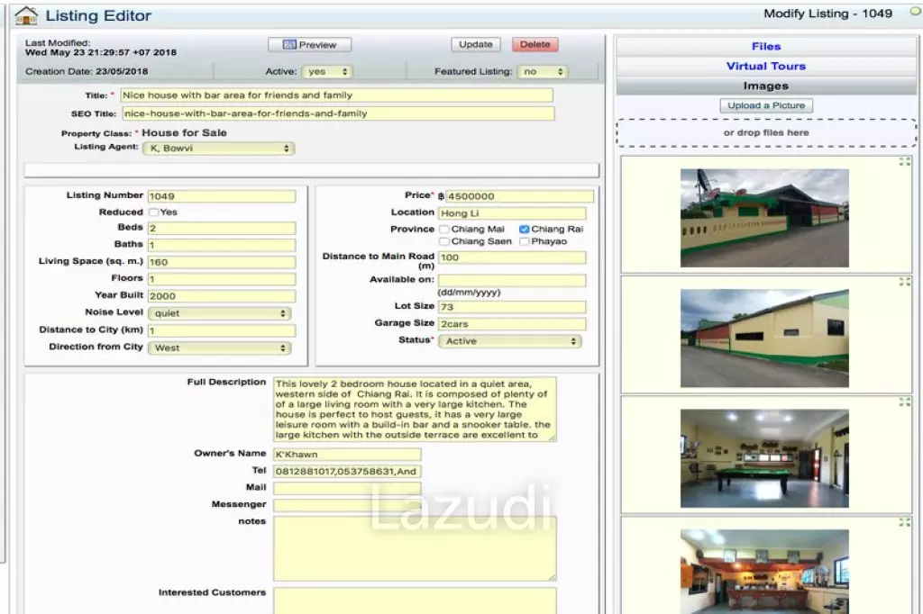This screenshot has height=614, width=923.
Task: Open the Noise Level dropdown
Action: coord(219,313)
